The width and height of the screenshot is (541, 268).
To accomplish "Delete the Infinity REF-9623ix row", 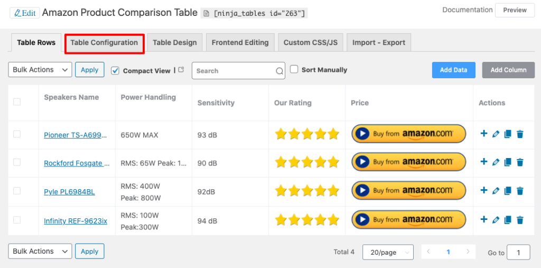I will click(520, 220).
